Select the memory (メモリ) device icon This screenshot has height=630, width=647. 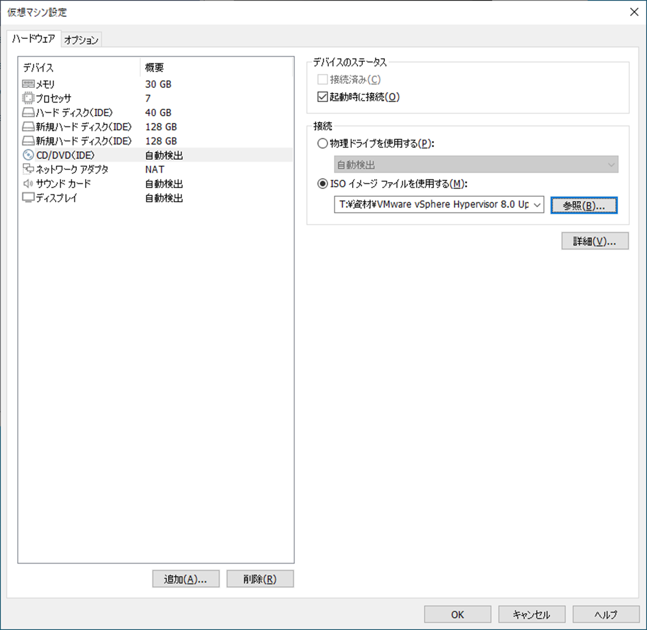28,84
